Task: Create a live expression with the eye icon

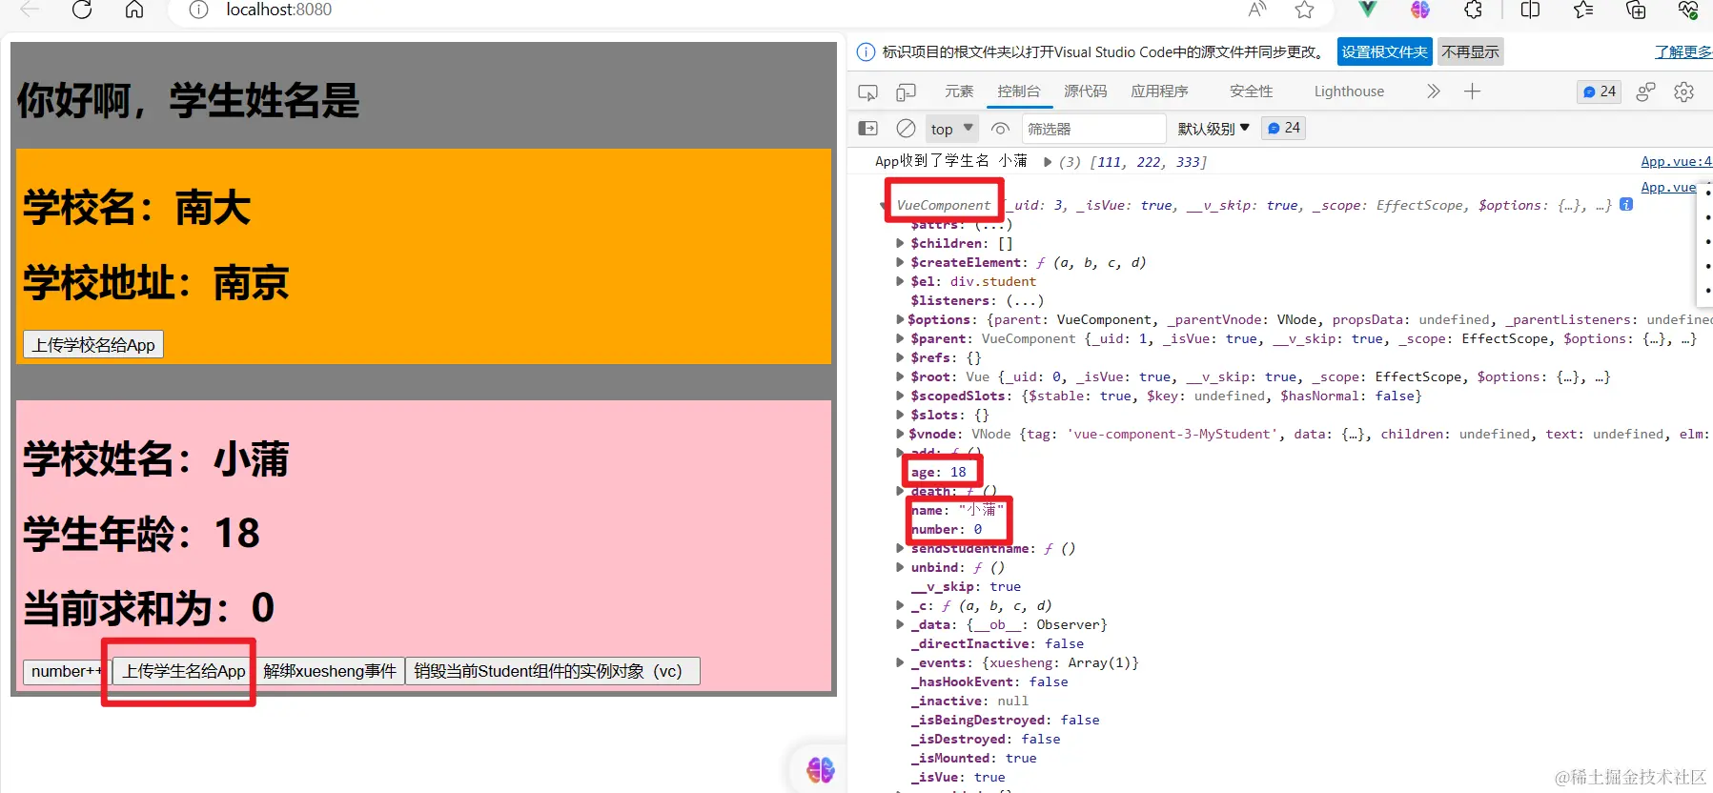Action: [x=1000, y=129]
